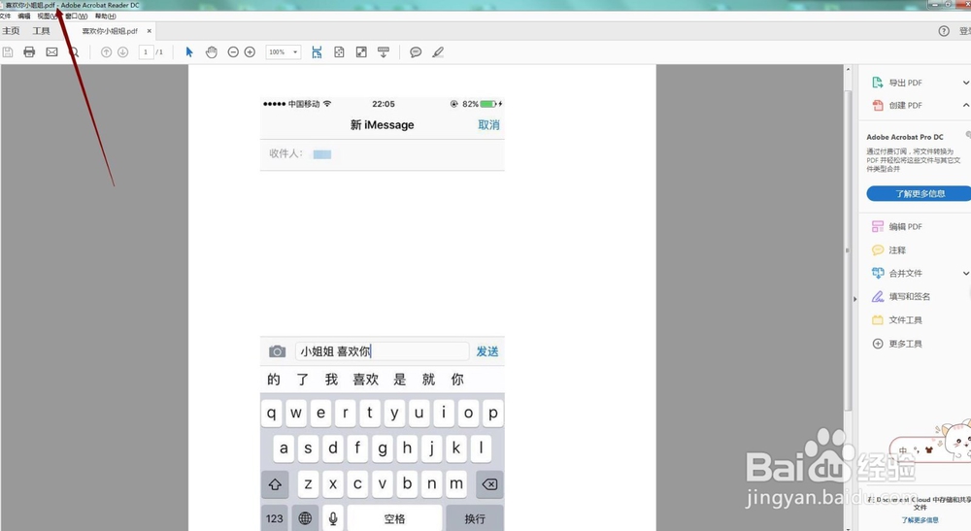The width and height of the screenshot is (971, 531).
Task: Print the document with printer icon
Action: pyautogui.click(x=29, y=52)
